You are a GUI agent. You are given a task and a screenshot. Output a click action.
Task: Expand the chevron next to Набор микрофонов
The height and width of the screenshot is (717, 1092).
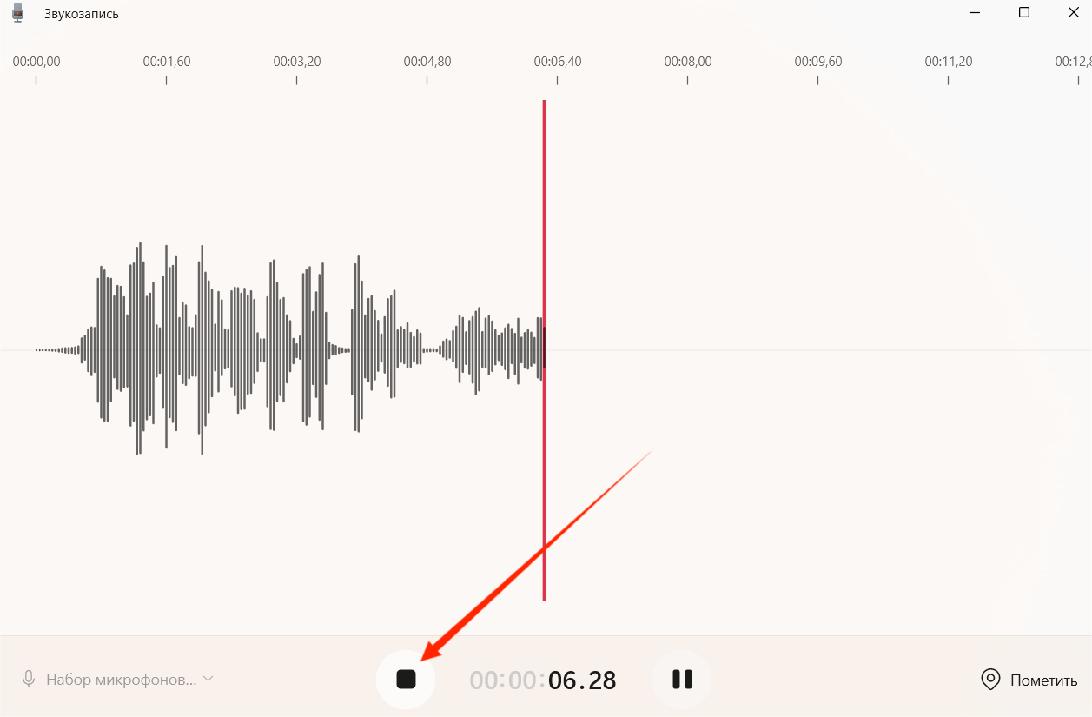(208, 679)
